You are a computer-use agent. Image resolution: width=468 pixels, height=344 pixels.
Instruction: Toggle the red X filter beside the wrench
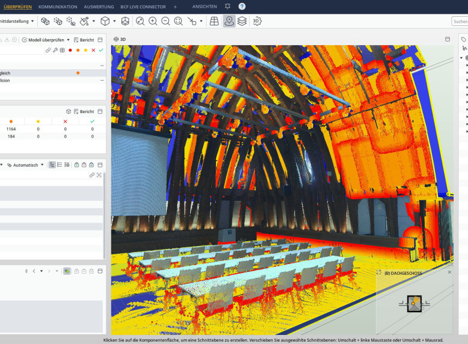point(93,50)
